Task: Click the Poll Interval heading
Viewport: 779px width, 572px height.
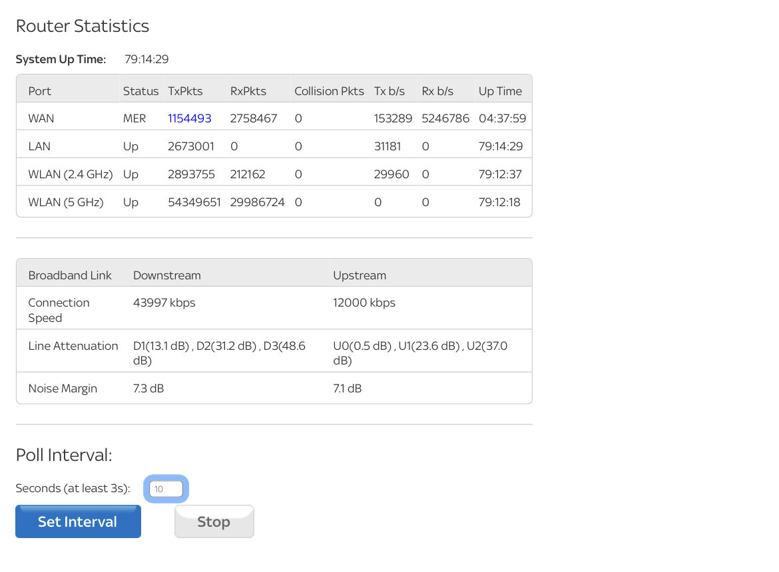Action: 64,455
